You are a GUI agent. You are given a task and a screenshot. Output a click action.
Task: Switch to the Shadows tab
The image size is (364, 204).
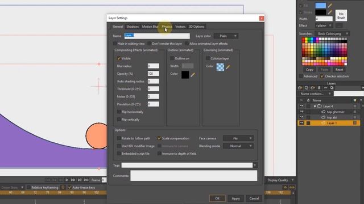click(x=133, y=27)
